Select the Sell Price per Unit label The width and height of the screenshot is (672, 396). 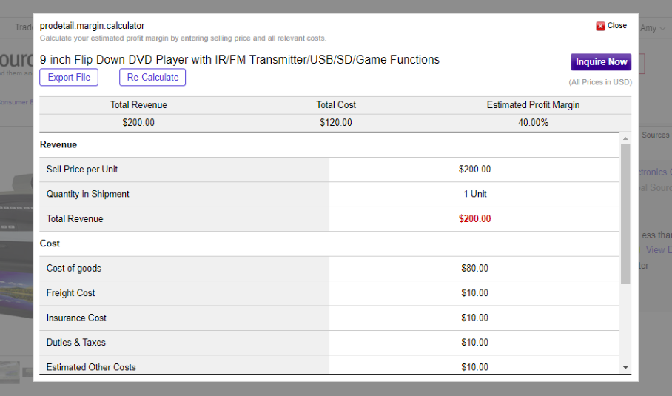pyautogui.click(x=82, y=170)
